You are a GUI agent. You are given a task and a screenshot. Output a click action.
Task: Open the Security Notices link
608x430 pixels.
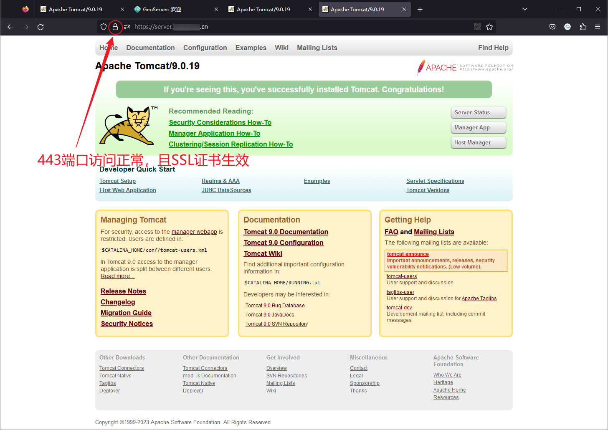pyautogui.click(x=127, y=324)
